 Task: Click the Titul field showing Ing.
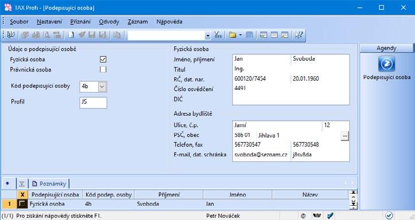290,69
